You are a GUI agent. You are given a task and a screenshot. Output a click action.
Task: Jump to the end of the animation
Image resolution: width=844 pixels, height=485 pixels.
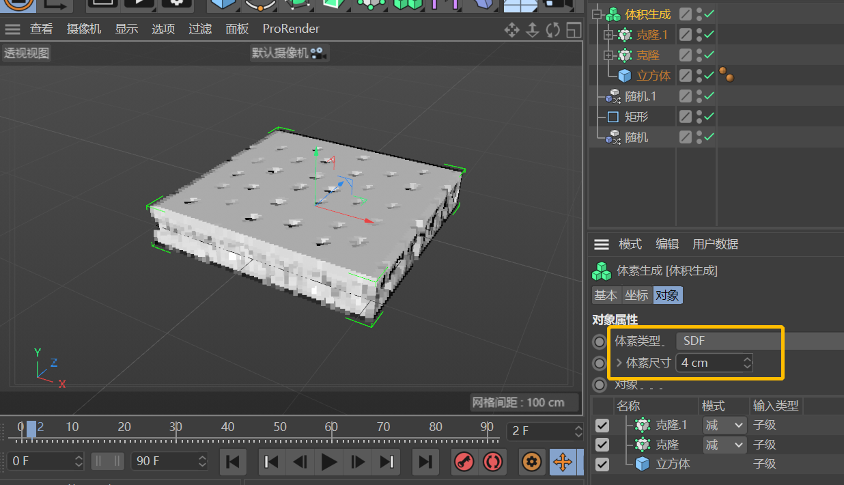click(425, 462)
